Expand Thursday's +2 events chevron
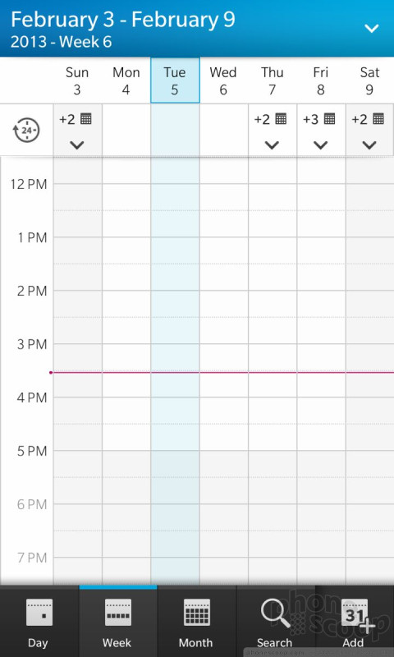The image size is (394, 657). 272,145
